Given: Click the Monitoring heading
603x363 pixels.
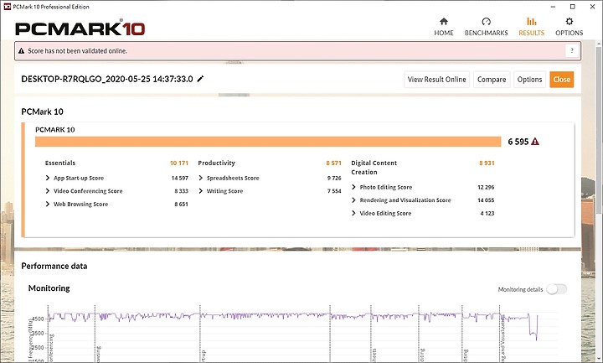Looking at the screenshot, I should [49, 288].
